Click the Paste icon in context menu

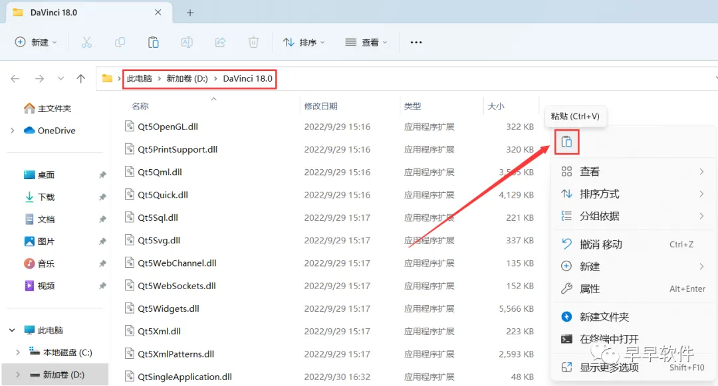tap(566, 142)
